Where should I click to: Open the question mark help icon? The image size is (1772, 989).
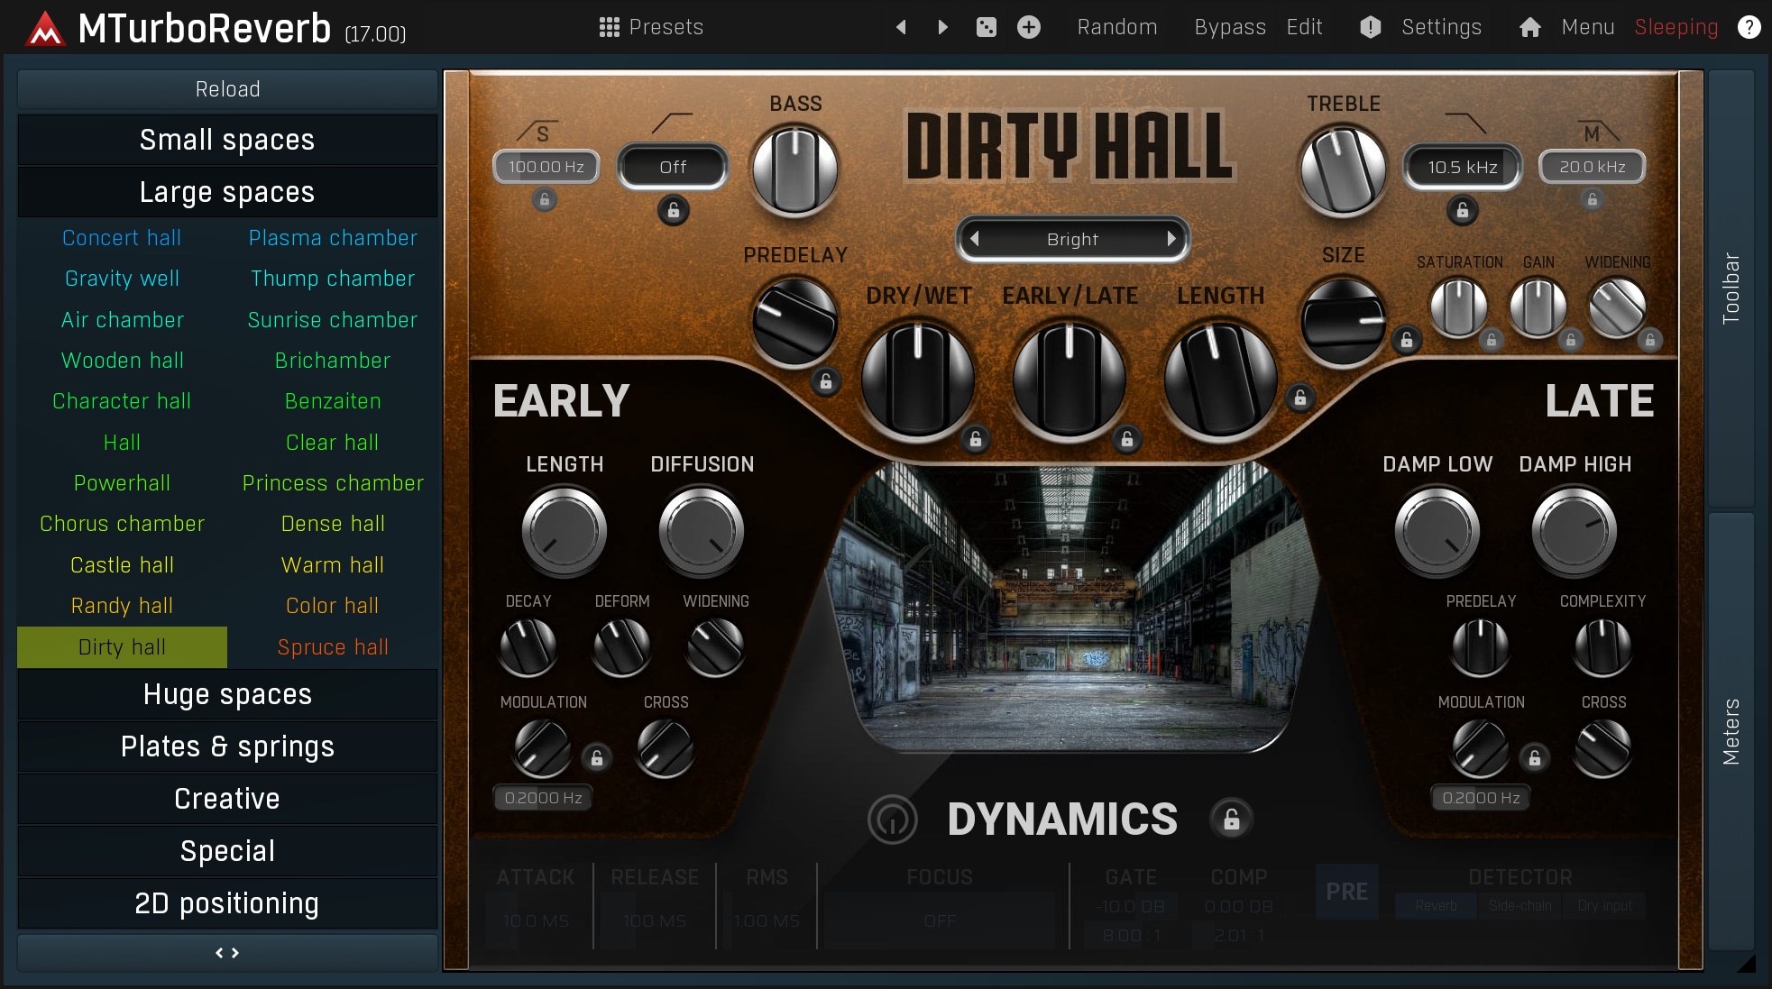pos(1749,27)
